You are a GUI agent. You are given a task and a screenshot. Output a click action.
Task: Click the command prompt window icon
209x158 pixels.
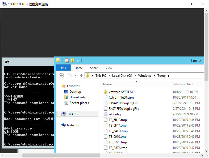[x=7, y=62]
